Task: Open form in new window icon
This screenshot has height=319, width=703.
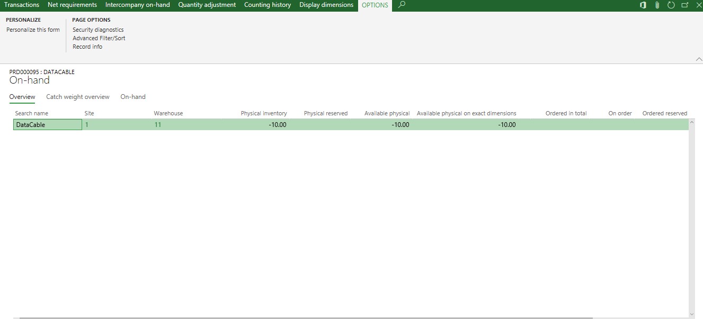Action: [684, 5]
